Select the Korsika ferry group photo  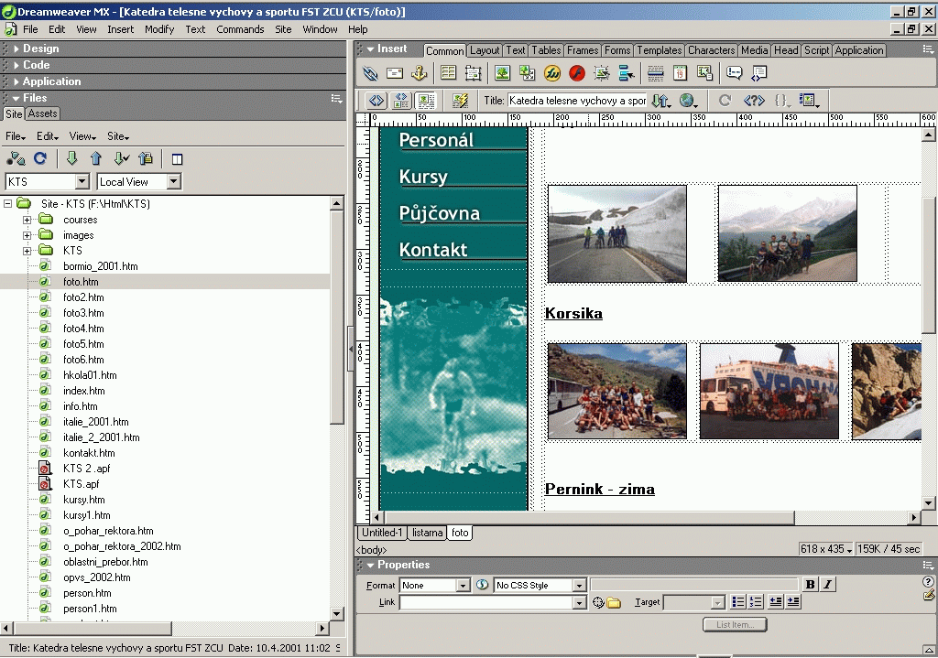point(769,391)
